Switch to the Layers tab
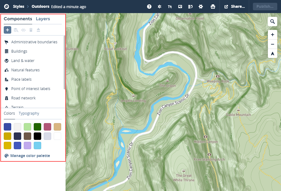Viewport: 281px width, 191px height. pos(43,19)
